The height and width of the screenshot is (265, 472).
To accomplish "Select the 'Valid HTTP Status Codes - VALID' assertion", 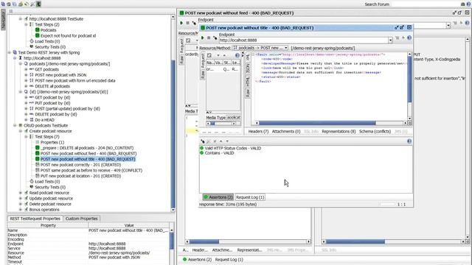I will (x=233, y=148).
